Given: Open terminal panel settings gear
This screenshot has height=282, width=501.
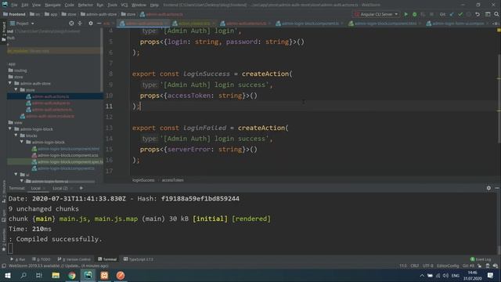Looking at the screenshot, I should (488, 188).
